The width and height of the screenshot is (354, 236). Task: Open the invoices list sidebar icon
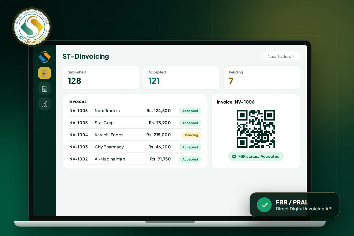[x=45, y=73]
